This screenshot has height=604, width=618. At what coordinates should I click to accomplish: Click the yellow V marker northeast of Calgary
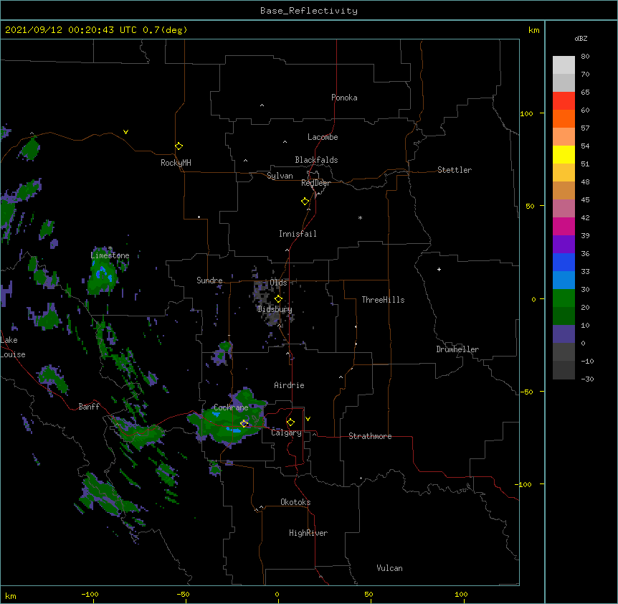pyautogui.click(x=308, y=419)
